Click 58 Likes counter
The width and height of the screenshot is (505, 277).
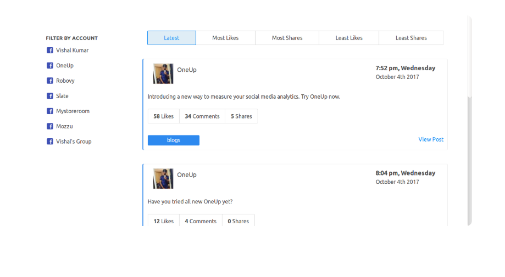tap(164, 116)
